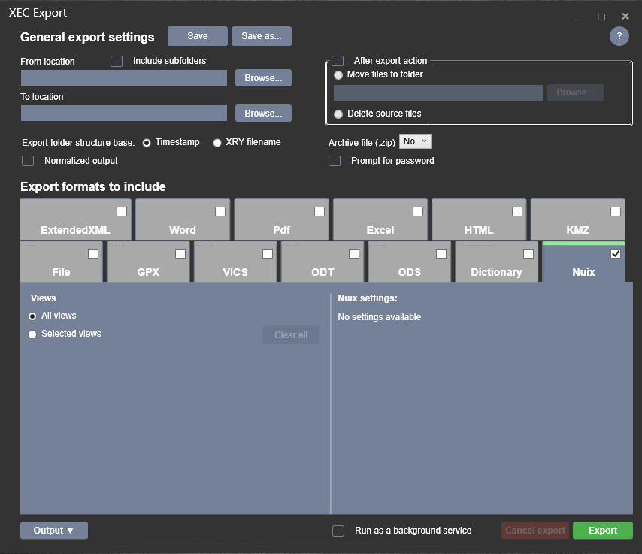Select the Delete source files option

(x=338, y=114)
